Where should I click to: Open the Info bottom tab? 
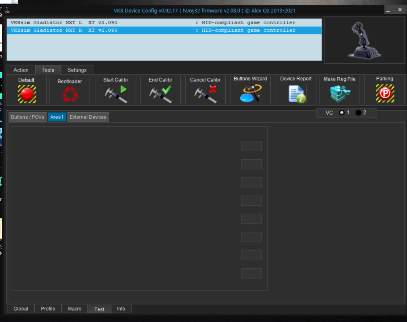pyautogui.click(x=121, y=308)
